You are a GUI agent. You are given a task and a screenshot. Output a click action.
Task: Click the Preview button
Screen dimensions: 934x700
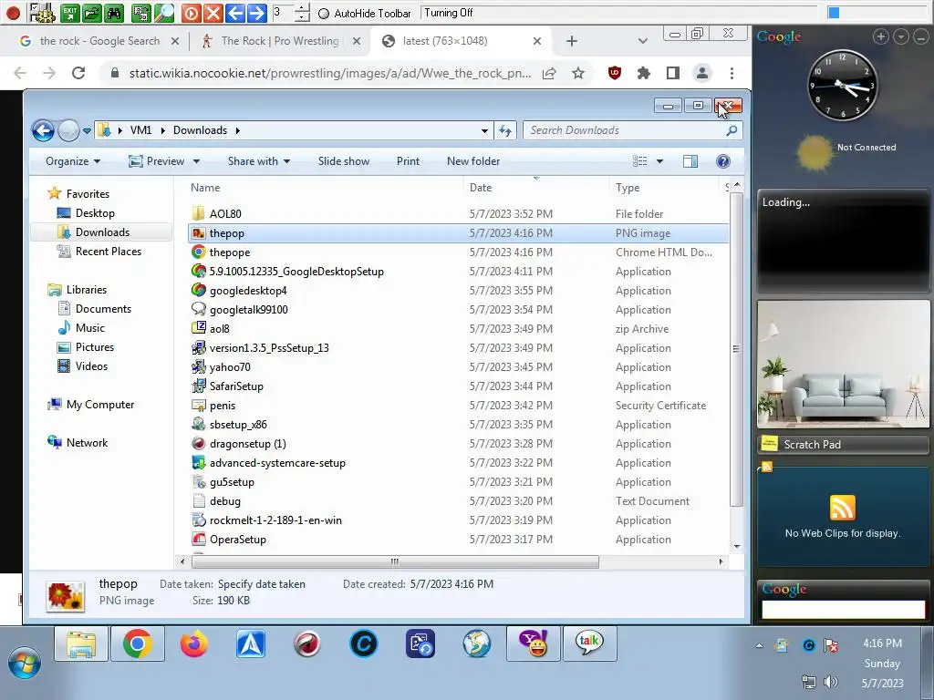(157, 161)
